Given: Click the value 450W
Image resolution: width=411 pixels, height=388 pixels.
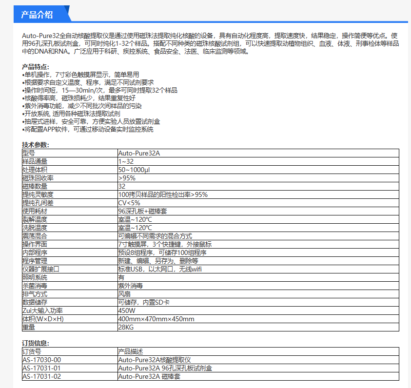Looking at the screenshot, I should [127, 310].
